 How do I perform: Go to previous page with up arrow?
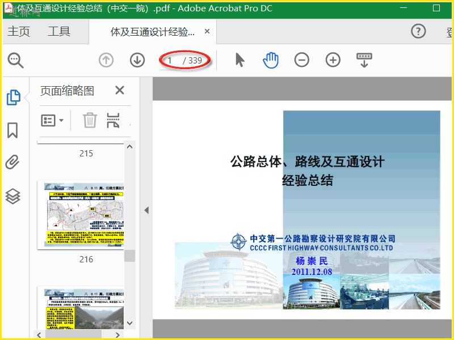click(106, 61)
